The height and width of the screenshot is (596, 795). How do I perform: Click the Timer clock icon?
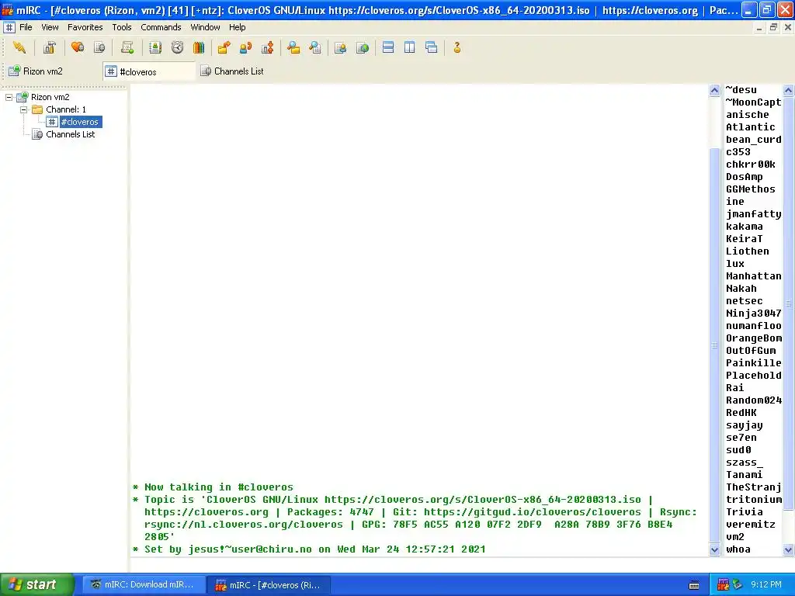tap(177, 47)
